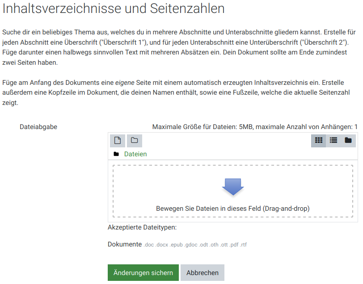Click the italic word 'eigene'
363x284 pixels.
click(x=126, y=83)
